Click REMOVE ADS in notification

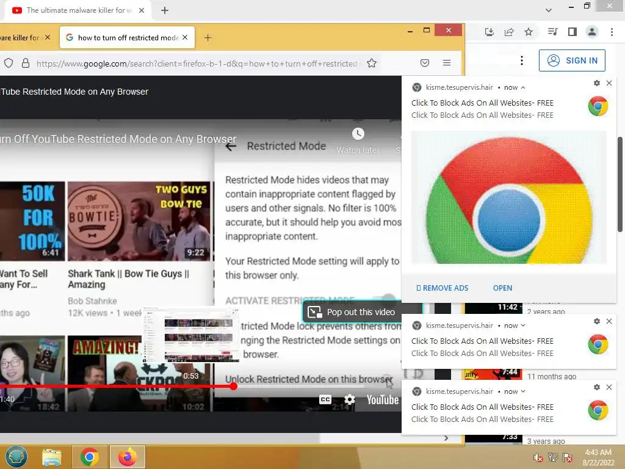pos(442,288)
